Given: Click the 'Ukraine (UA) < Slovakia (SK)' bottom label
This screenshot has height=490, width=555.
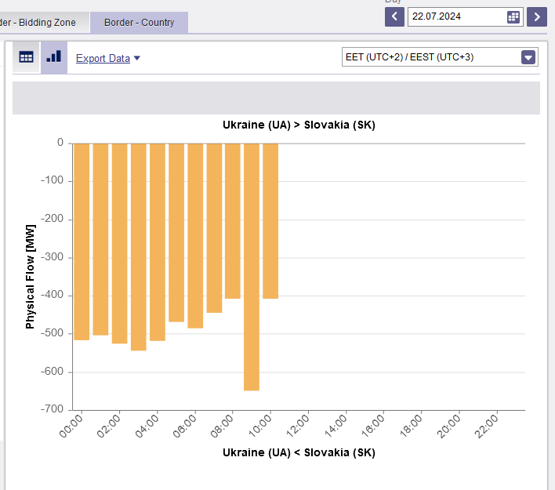Looking at the screenshot, I should pyautogui.click(x=299, y=452).
